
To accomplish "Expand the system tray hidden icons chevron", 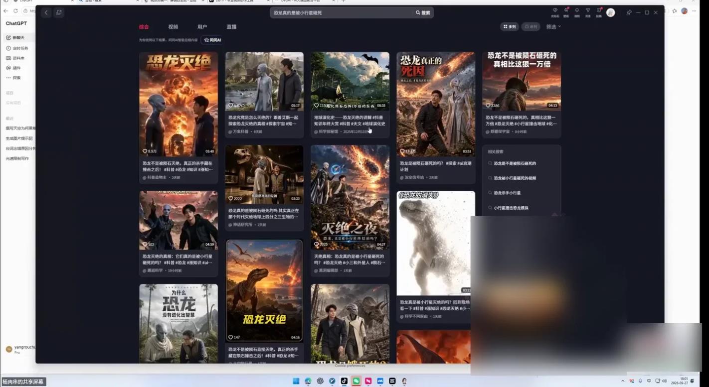I will (623, 381).
